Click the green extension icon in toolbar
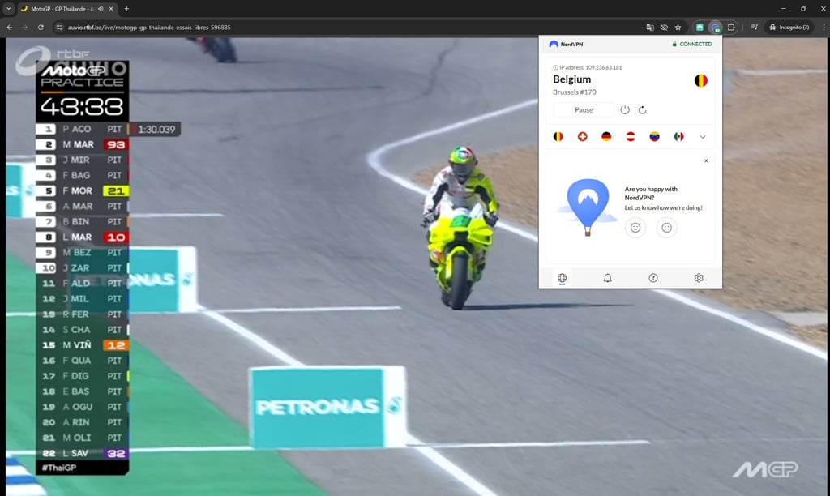The image size is (830, 496). (700, 27)
